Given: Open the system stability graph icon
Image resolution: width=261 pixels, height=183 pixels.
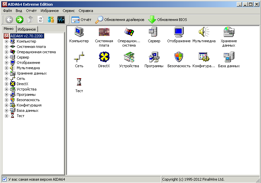Looking at the screenshot, I should [x=61, y=20].
